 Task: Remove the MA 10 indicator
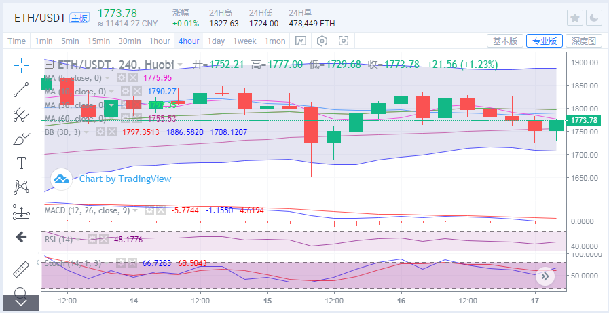(x=136, y=91)
